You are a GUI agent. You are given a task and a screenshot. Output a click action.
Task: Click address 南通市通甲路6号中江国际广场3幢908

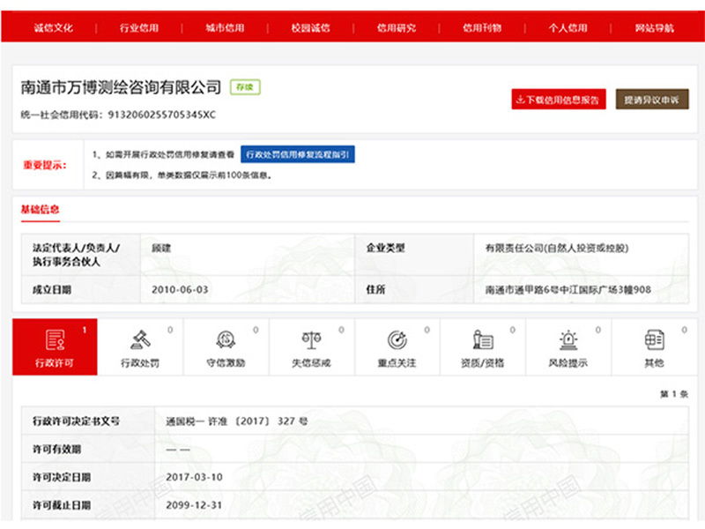(x=568, y=290)
